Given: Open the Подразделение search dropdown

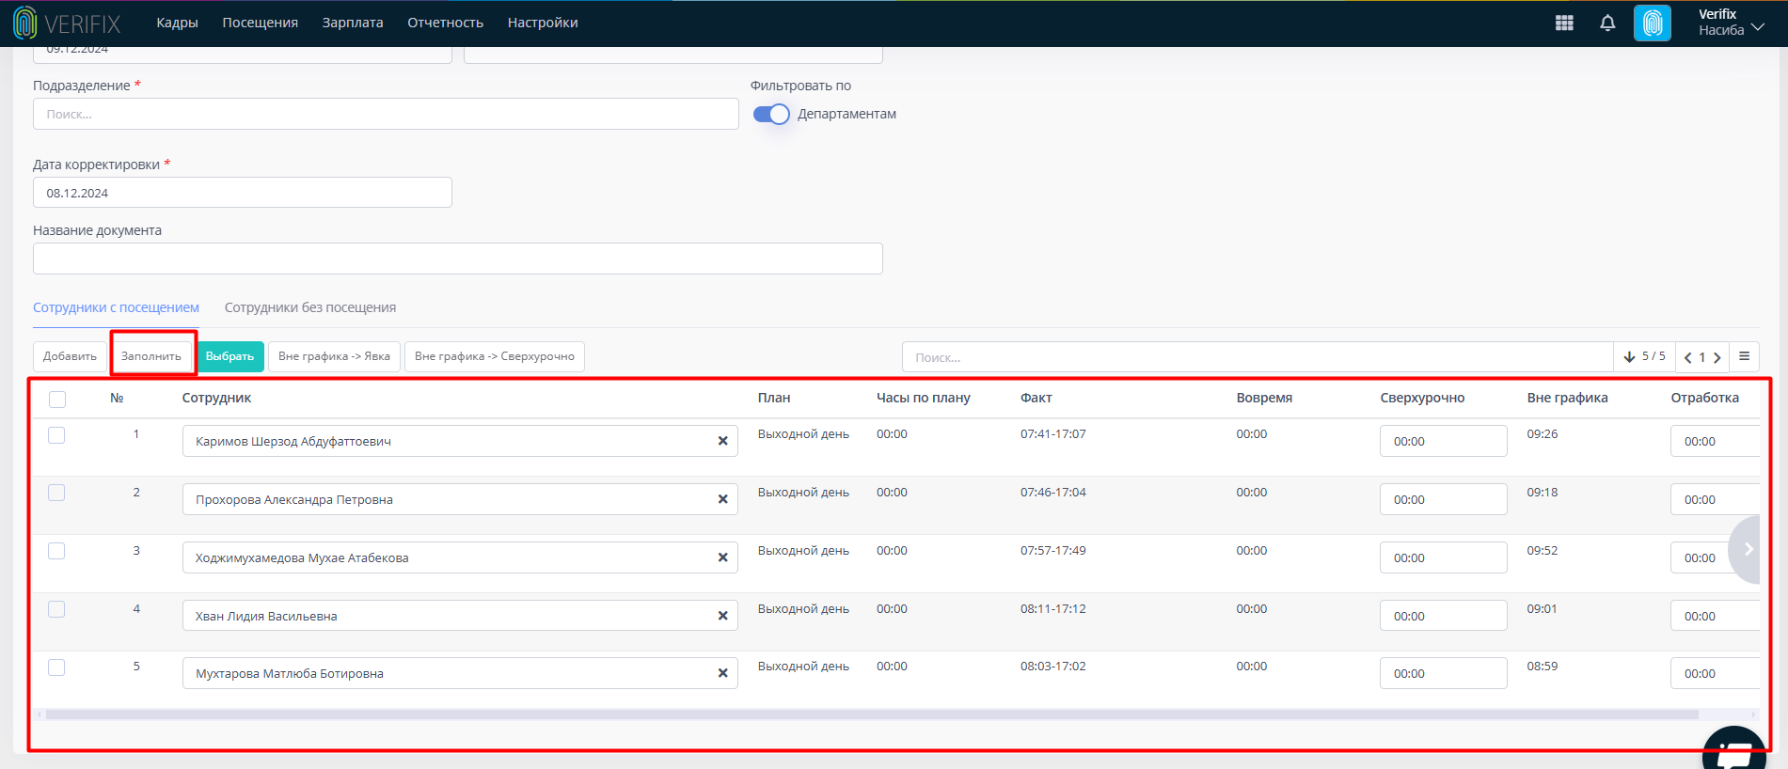Looking at the screenshot, I should click(x=386, y=114).
